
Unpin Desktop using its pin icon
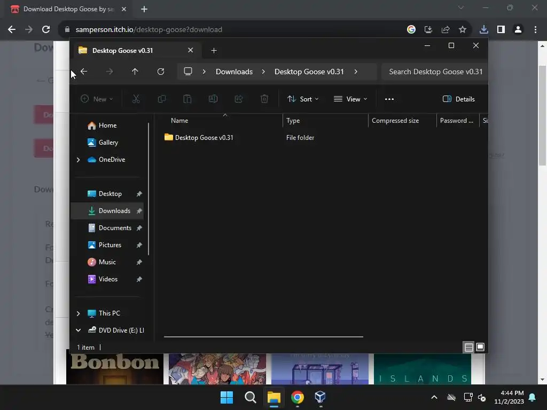click(x=139, y=194)
